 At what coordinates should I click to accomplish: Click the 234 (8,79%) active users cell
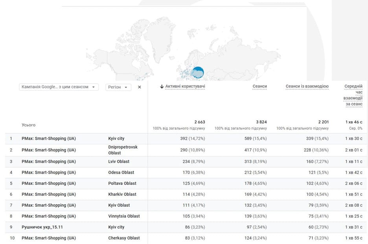click(x=193, y=161)
